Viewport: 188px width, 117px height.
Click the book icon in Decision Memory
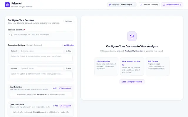coord(141,5)
